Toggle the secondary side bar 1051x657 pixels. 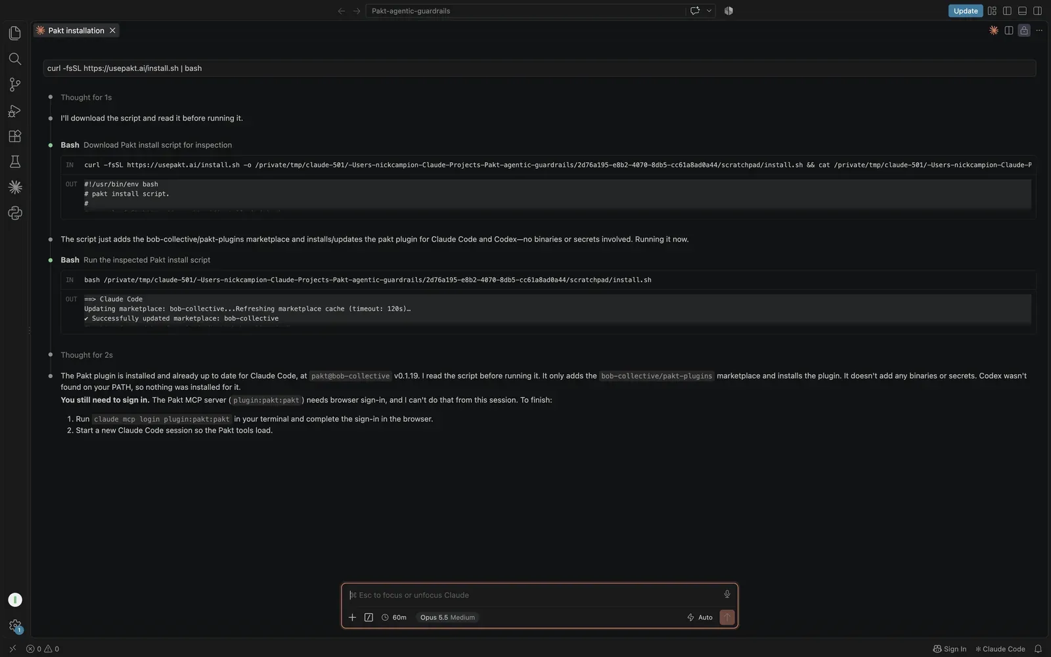click(x=1037, y=11)
